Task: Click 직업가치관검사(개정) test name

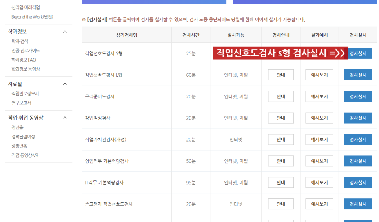Action: click(106, 139)
